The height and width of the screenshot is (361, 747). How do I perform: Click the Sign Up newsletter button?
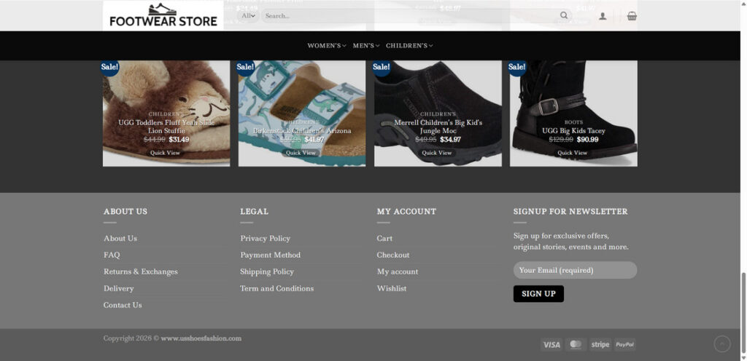(x=538, y=293)
